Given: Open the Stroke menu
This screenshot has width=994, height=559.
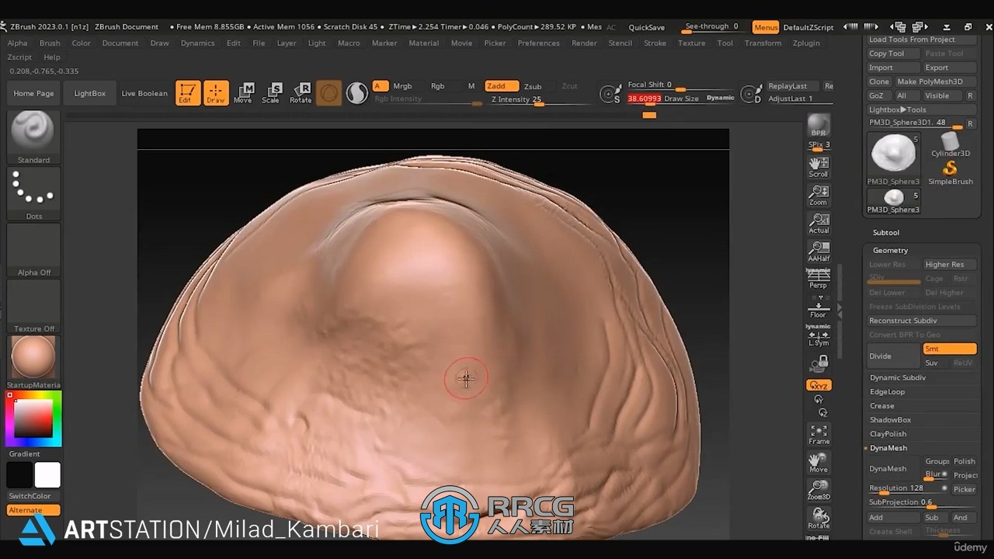Looking at the screenshot, I should [655, 43].
